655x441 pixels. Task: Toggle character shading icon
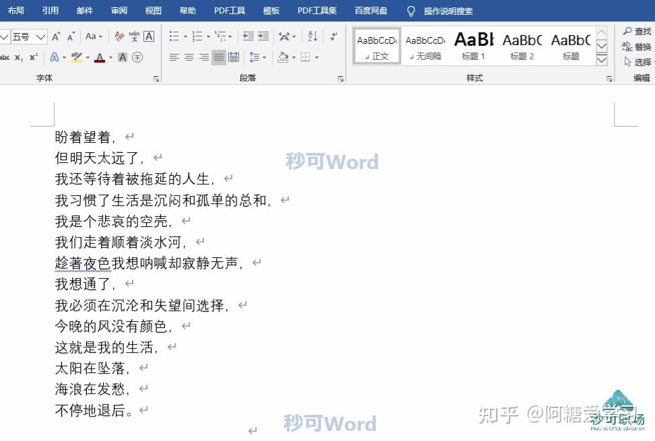(123, 57)
